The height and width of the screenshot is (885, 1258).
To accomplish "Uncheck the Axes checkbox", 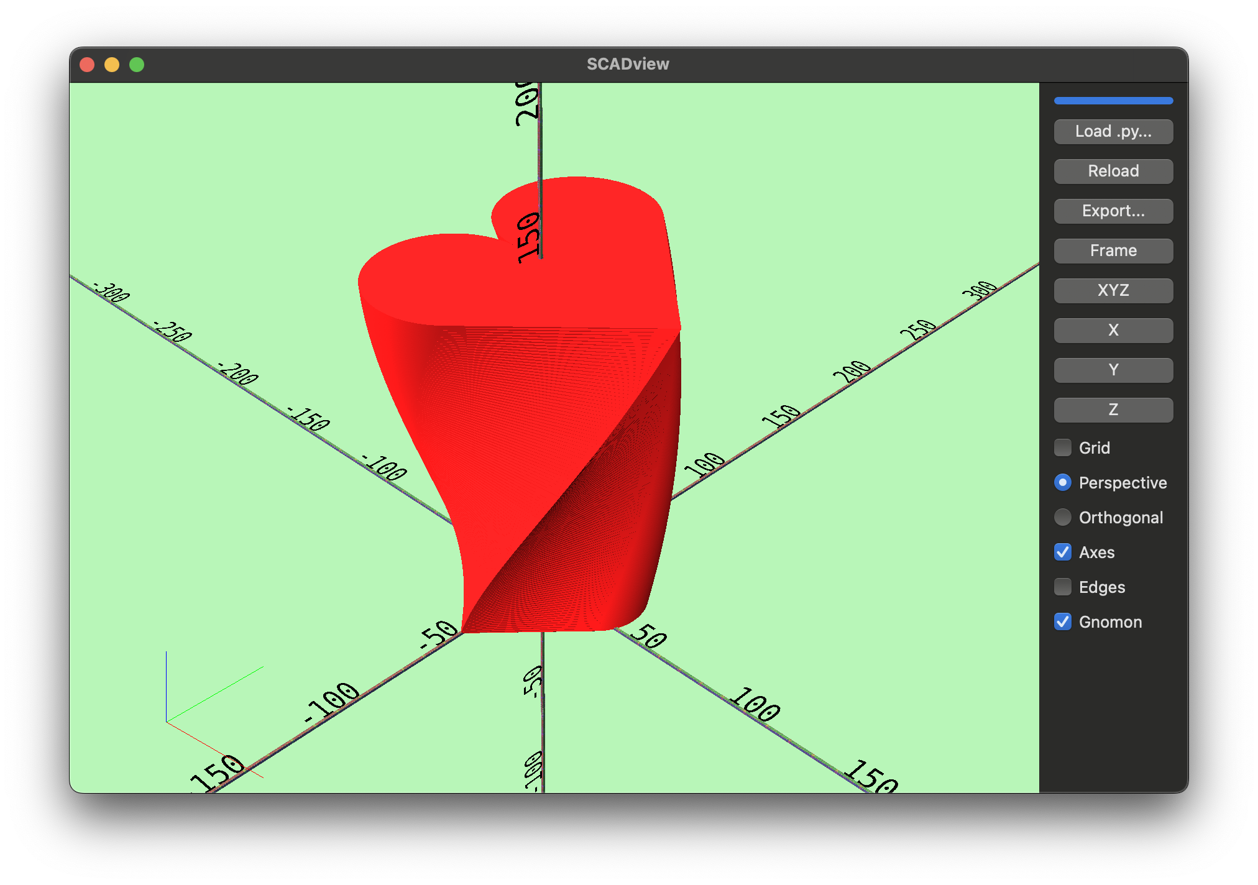I will [1063, 552].
